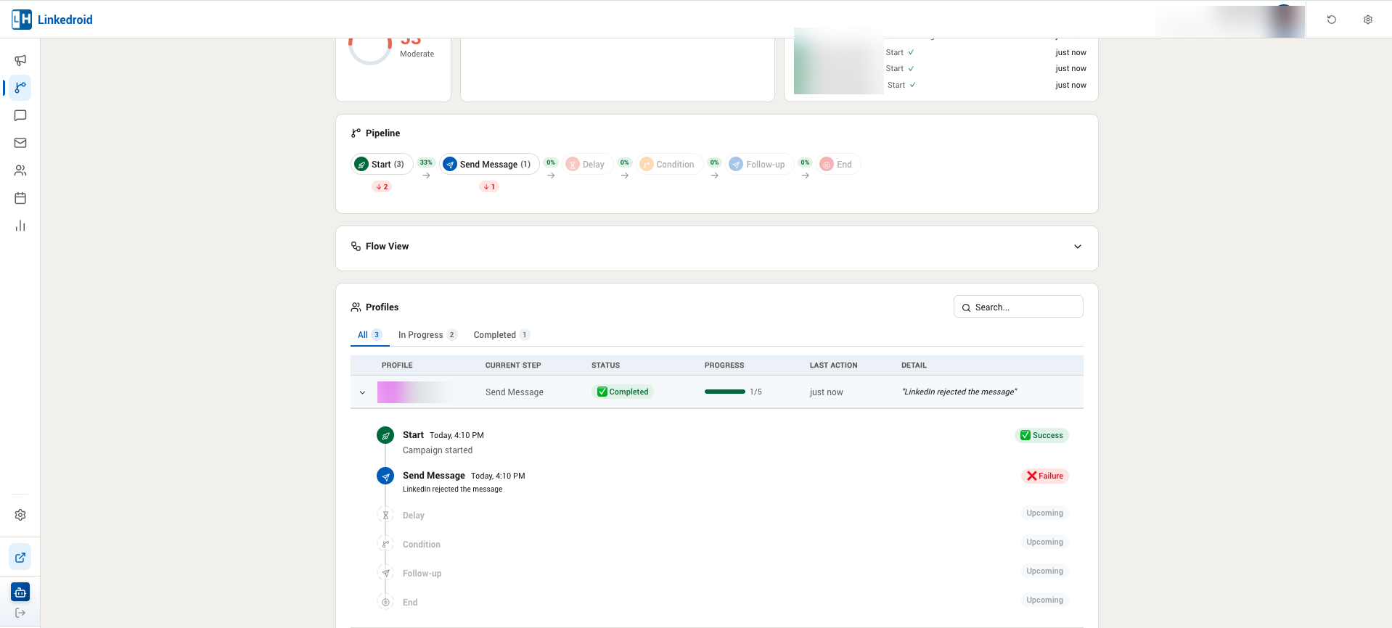Click the Flow View header label

[x=387, y=247]
